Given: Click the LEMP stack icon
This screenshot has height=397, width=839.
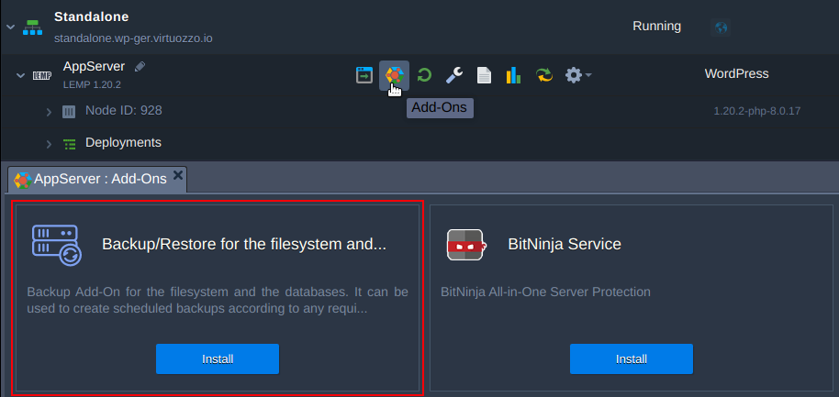Looking at the screenshot, I should pos(41,75).
